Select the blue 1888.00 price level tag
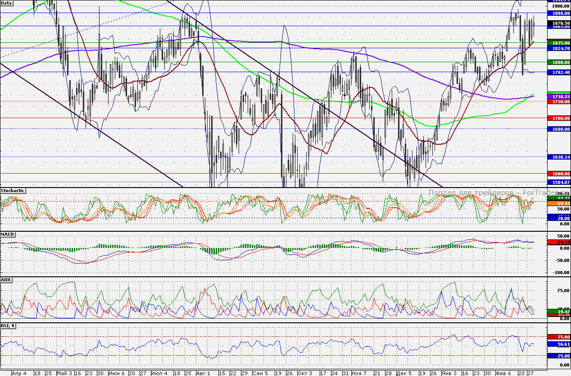Viewport: 571px width, 376px height. click(558, 14)
